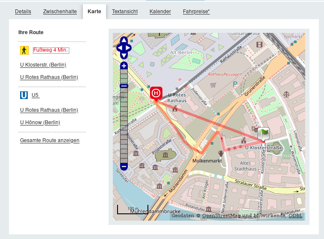Select the Karte tab
This screenshot has width=324, height=239.
click(x=94, y=12)
